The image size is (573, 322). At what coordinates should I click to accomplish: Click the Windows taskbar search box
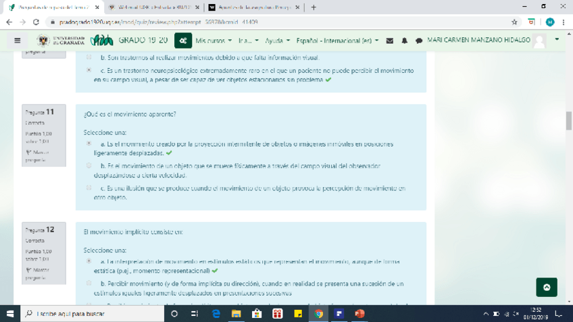click(92, 314)
